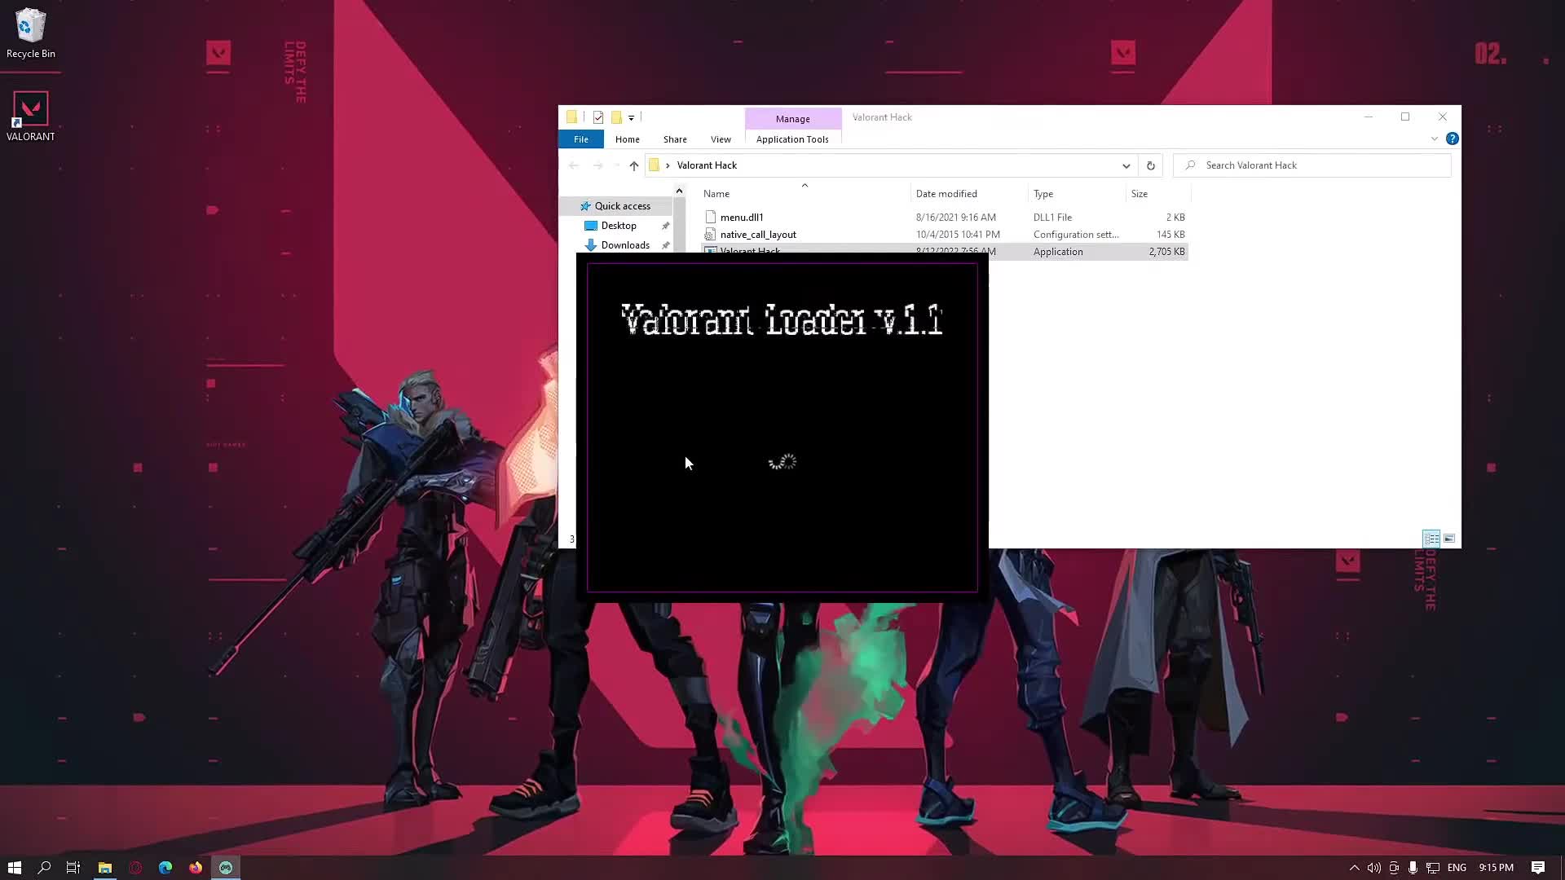The width and height of the screenshot is (1565, 880).
Task: Open the Quick Access Toolbar customize dropdown
Action: (x=631, y=117)
